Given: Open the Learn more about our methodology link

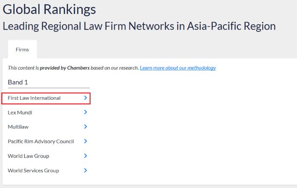Looking at the screenshot, I should click(x=178, y=68).
